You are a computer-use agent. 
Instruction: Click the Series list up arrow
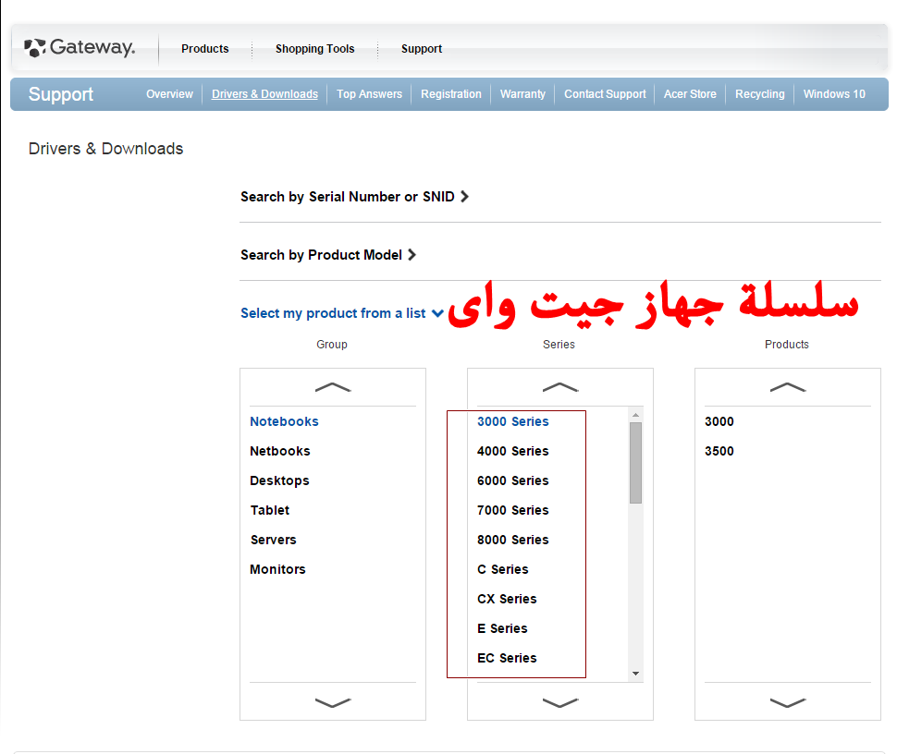pos(560,387)
